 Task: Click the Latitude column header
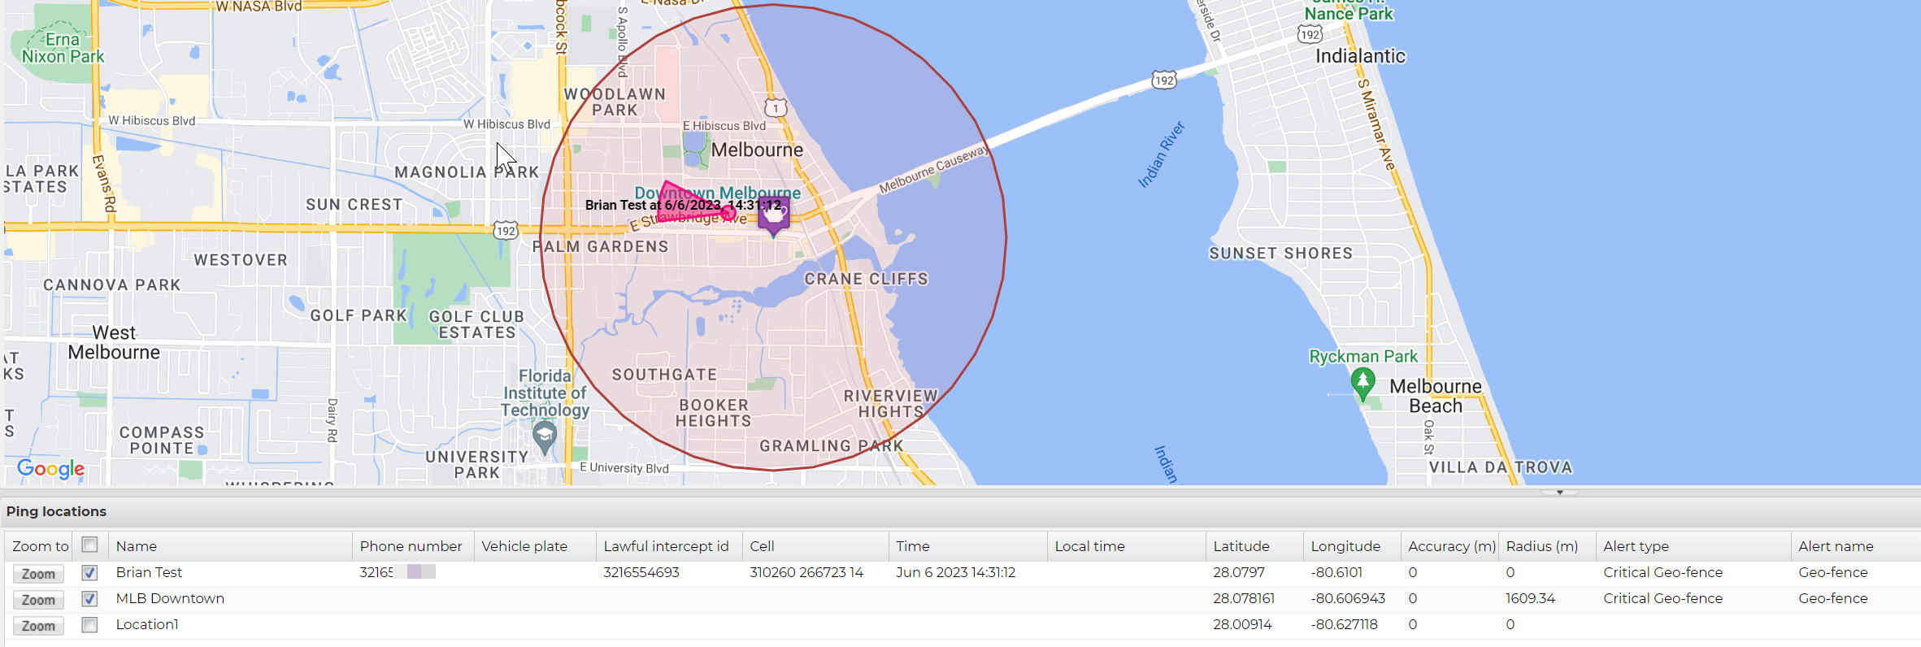pos(1241,546)
